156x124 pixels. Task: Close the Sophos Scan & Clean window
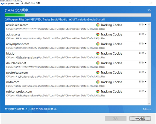pos(150,3)
